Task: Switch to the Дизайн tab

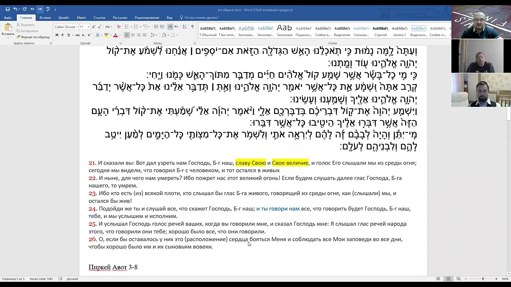Action: click(63, 18)
